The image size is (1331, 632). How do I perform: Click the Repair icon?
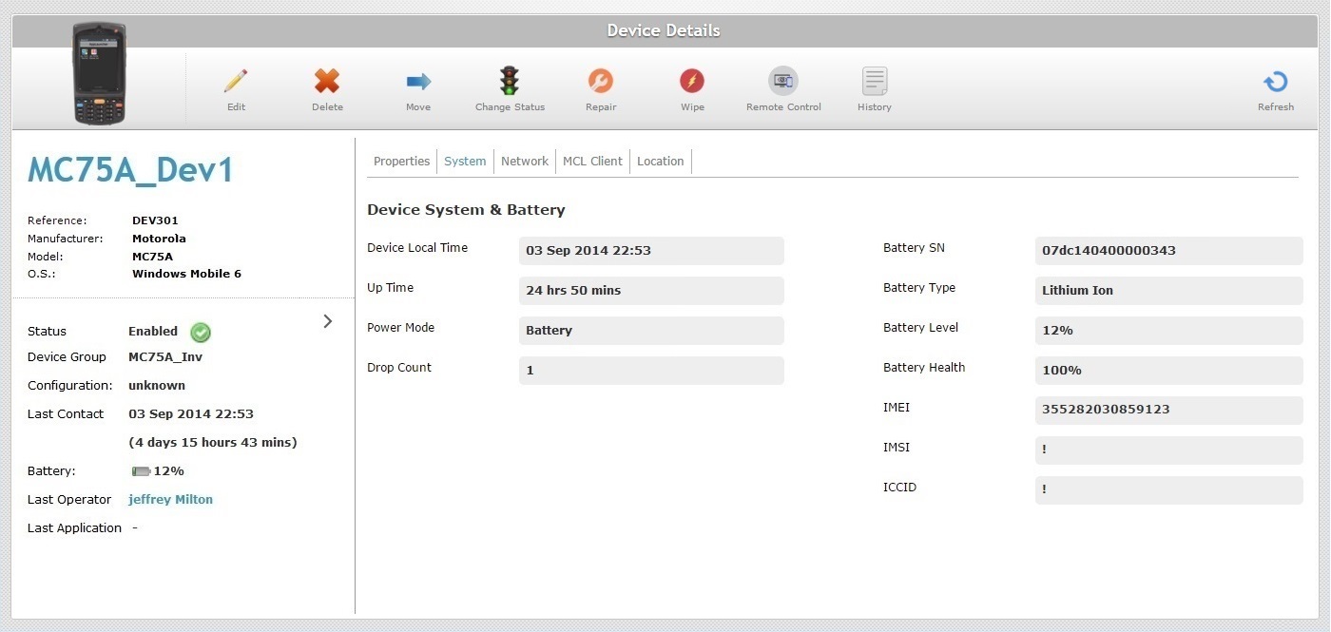pyautogui.click(x=600, y=81)
